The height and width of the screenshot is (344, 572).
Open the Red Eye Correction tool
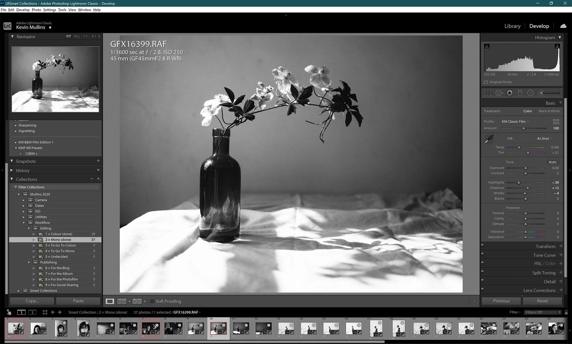tap(510, 93)
